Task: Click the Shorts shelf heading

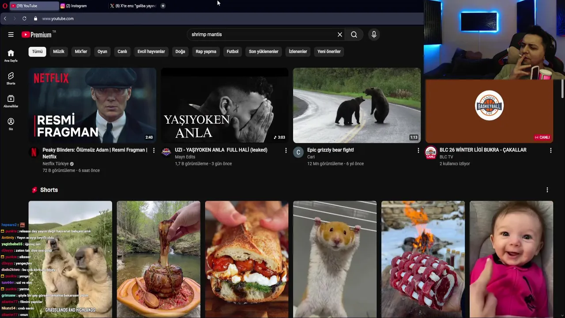Action: click(x=49, y=190)
